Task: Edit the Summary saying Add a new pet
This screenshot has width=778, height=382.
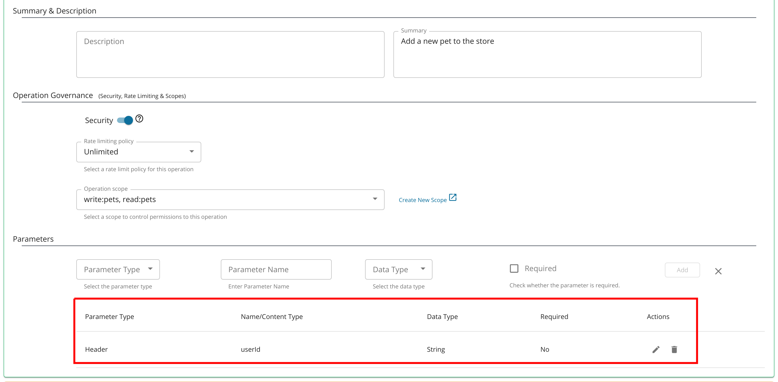Action: (547, 54)
